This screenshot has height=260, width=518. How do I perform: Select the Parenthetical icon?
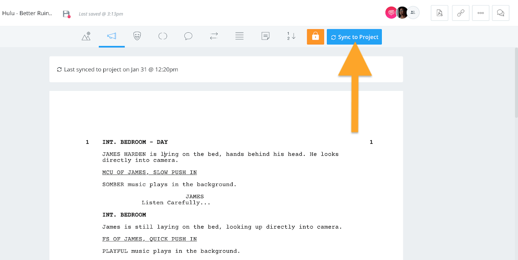pos(163,36)
